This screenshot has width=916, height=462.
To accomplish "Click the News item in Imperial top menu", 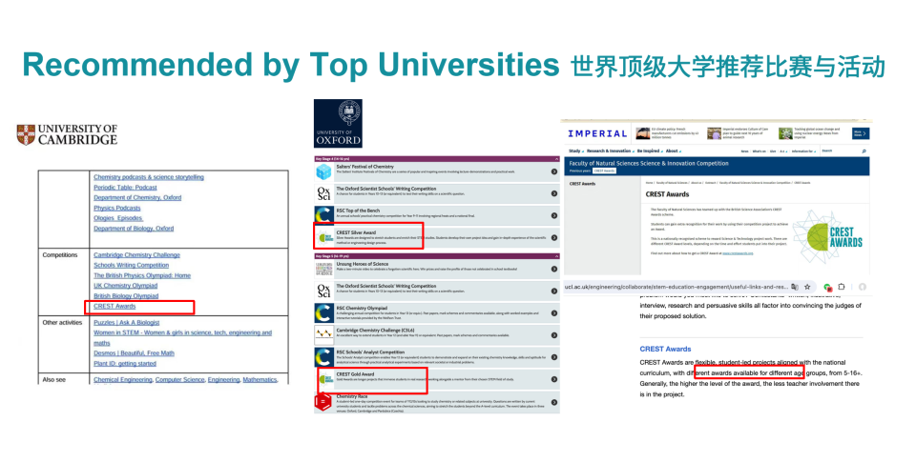I will point(744,151).
